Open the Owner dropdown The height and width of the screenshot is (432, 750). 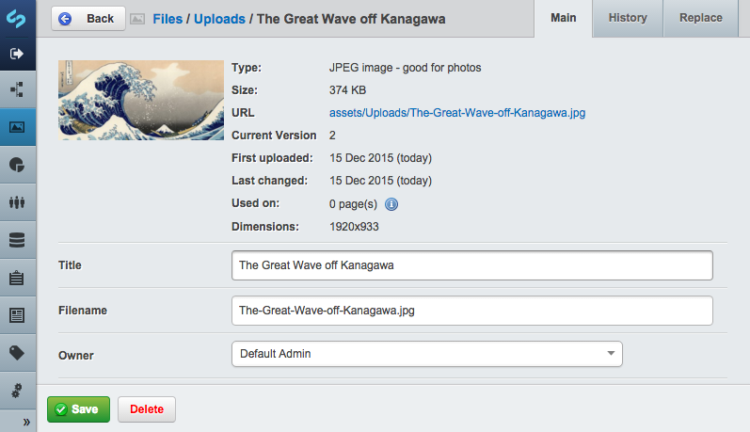tap(426, 354)
